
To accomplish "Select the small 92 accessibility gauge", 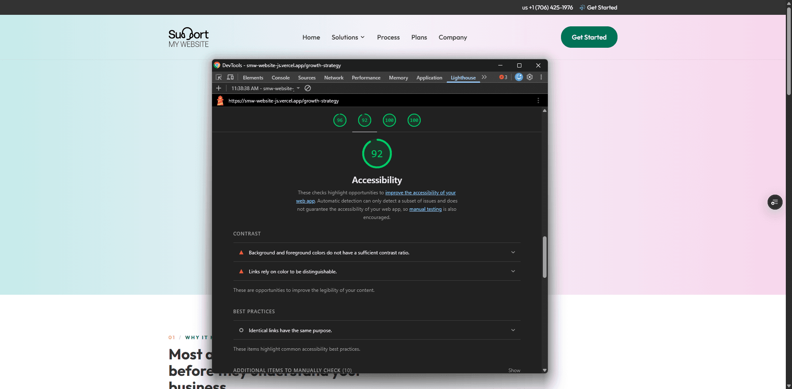I will 365,120.
